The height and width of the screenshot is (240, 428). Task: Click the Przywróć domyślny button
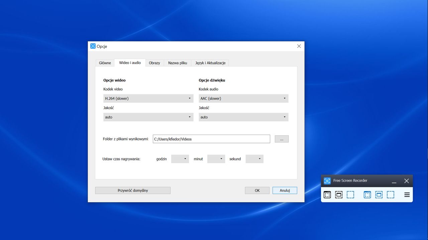pos(133,190)
